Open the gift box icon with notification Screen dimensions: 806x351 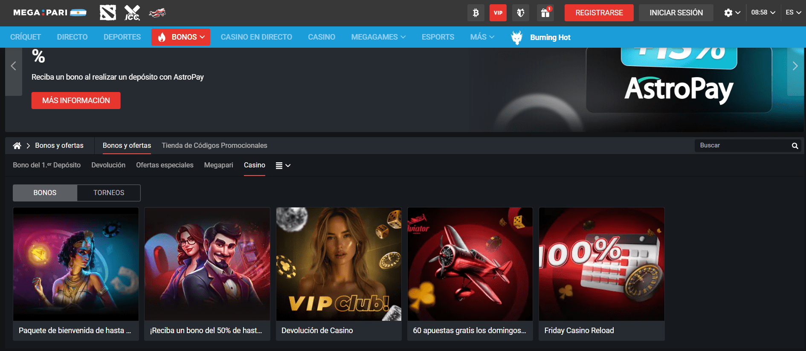point(545,13)
